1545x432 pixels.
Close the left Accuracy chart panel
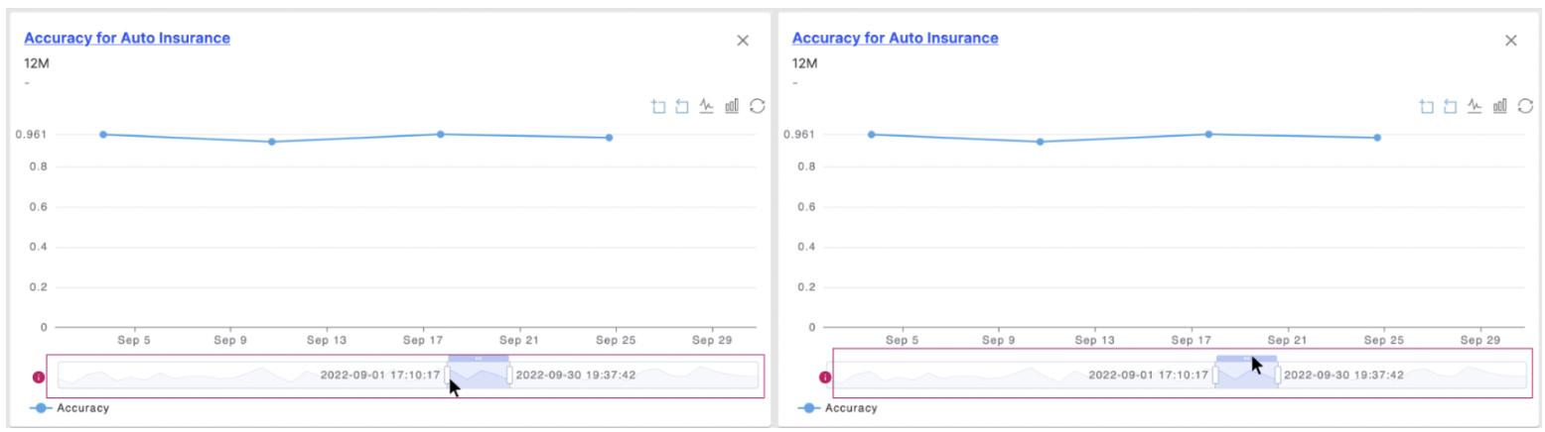click(x=743, y=41)
